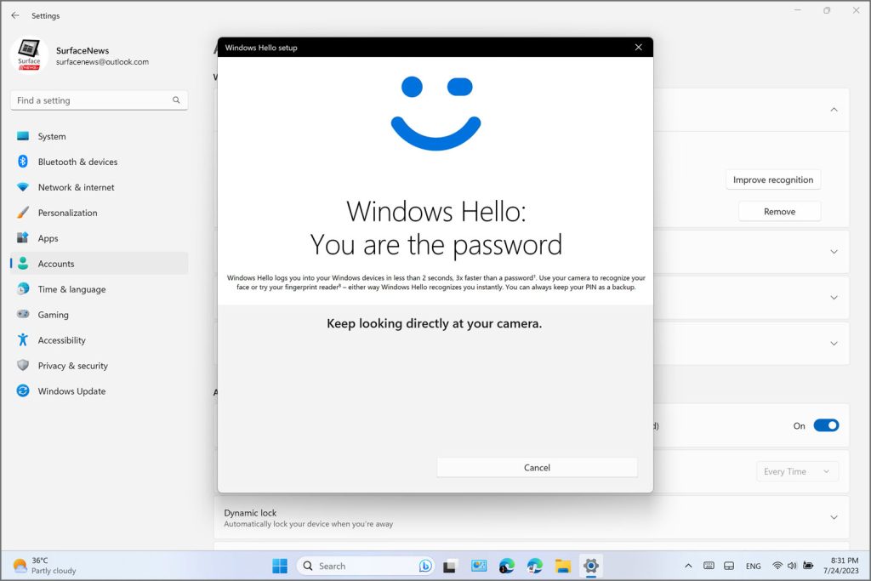This screenshot has width=871, height=581.
Task: Open Windows Update from sidebar
Action: pos(71,391)
